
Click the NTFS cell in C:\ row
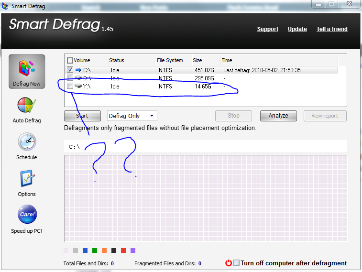coord(165,70)
